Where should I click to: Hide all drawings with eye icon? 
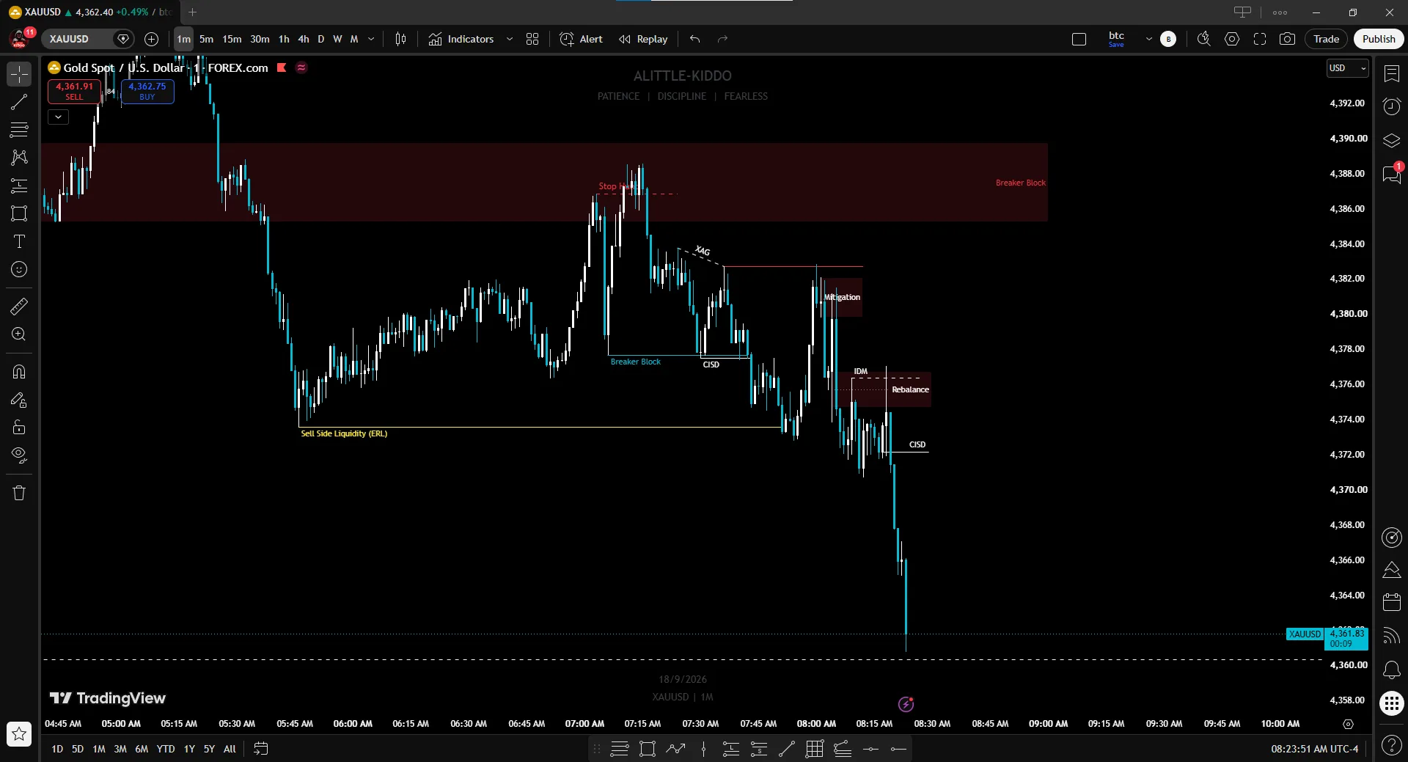(19, 455)
